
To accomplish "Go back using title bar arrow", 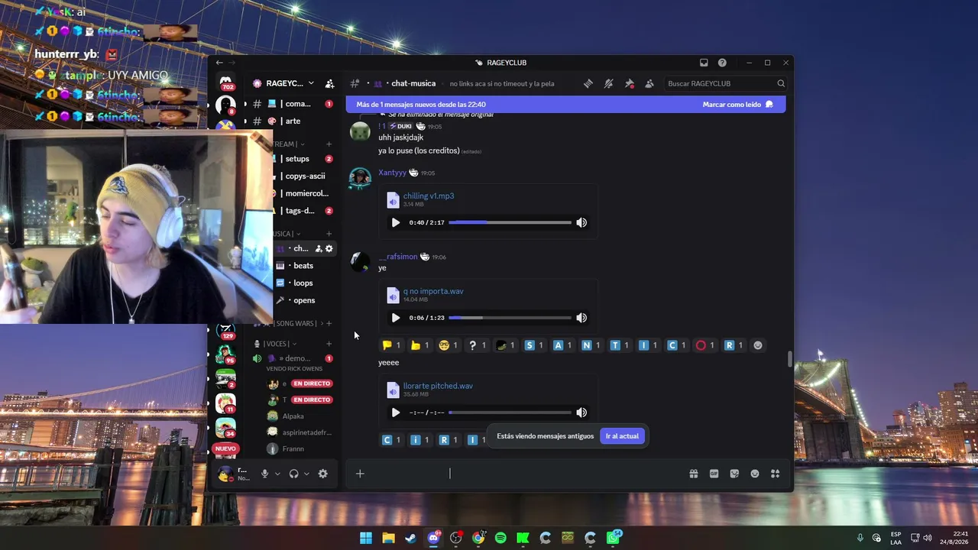I will [219, 63].
